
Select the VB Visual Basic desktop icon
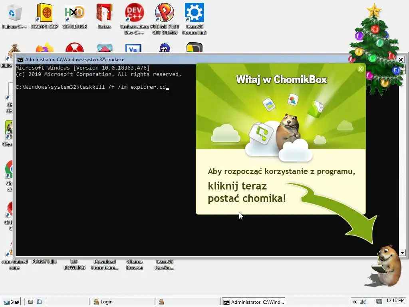point(133,48)
